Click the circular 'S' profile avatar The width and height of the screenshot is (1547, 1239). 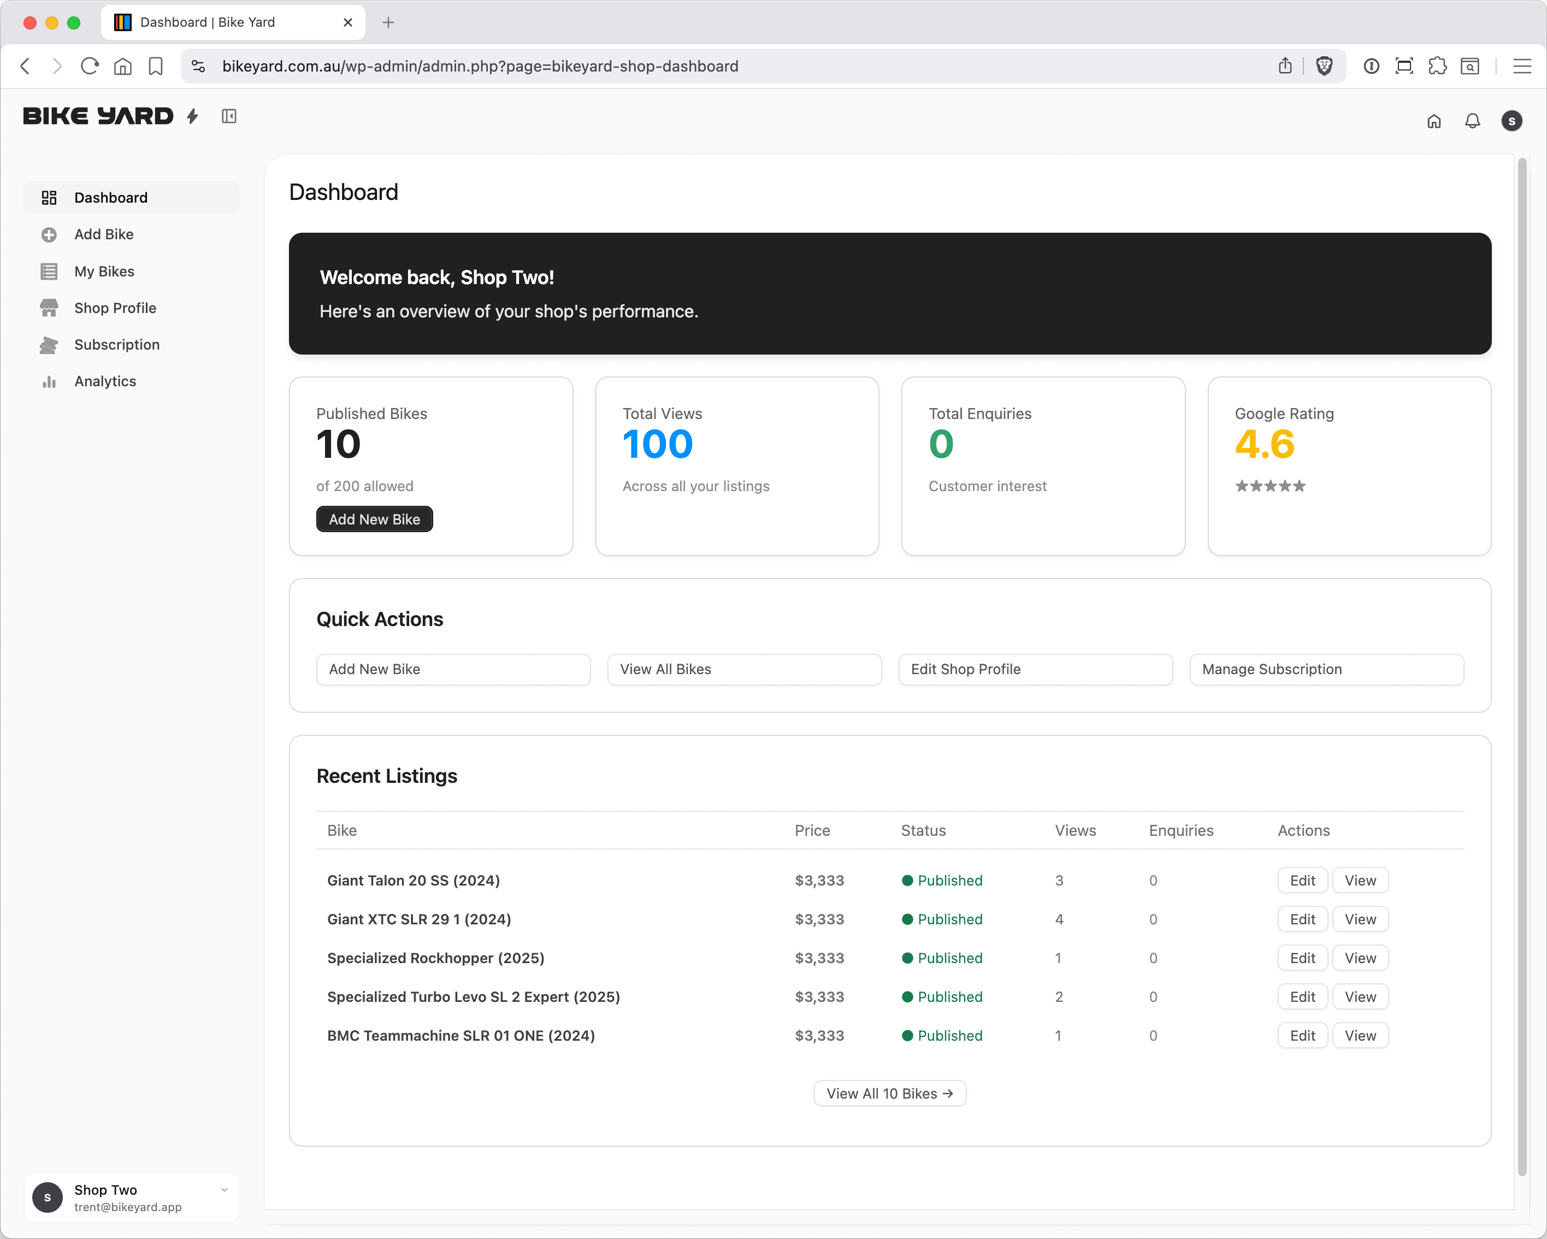[x=1512, y=121]
